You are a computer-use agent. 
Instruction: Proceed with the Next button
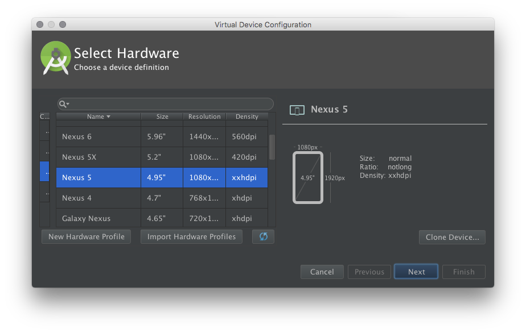point(416,272)
